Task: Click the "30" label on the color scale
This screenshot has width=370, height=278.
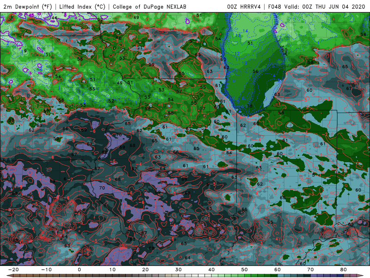Action: (x=179, y=270)
